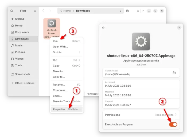
Task: Click the list view toggle icon
Action: click(x=138, y=11)
